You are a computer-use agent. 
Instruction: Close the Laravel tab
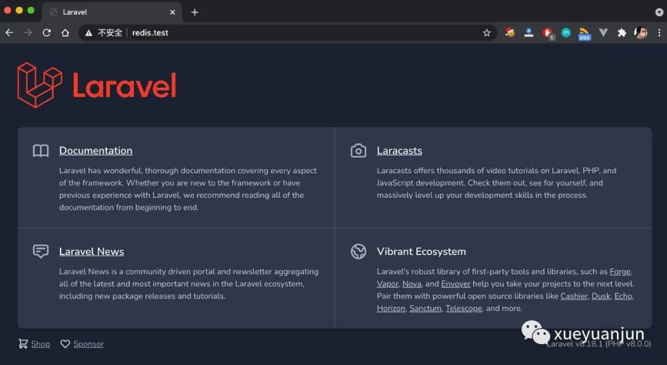pyautogui.click(x=172, y=12)
